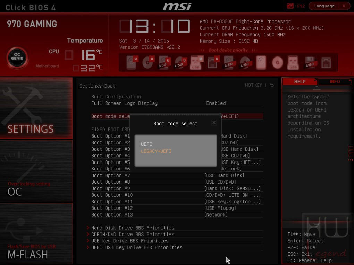The height and width of the screenshot is (265, 354).
Task: Open Boot Option #12 USB Floppy dropdown
Action: [220, 208]
